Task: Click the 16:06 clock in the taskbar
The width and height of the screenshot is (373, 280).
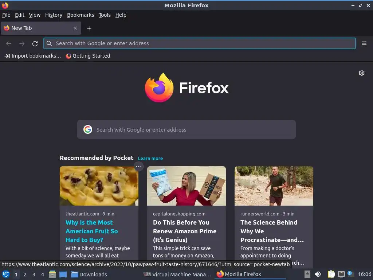Action: click(x=364, y=274)
